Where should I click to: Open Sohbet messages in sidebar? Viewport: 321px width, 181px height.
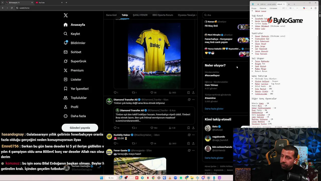[x=72, y=52]
